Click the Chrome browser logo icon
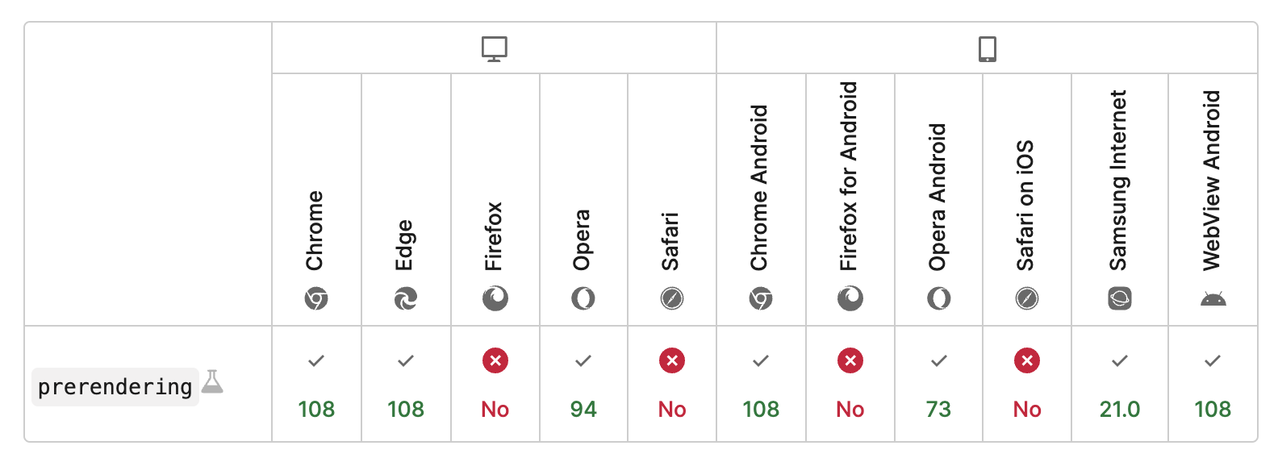This screenshot has height=458, width=1278. click(316, 299)
